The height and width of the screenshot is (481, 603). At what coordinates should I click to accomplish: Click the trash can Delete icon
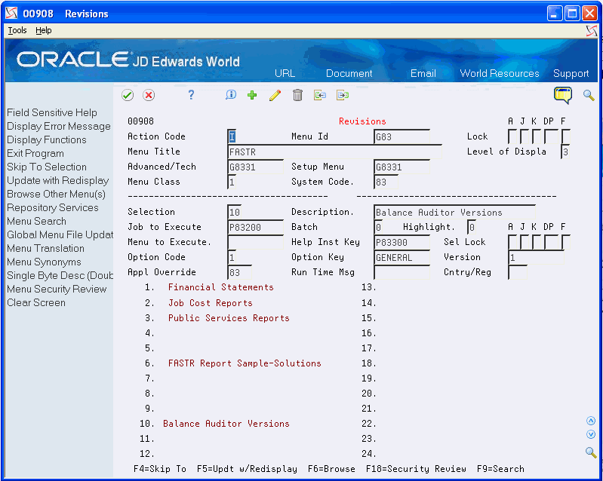point(297,95)
